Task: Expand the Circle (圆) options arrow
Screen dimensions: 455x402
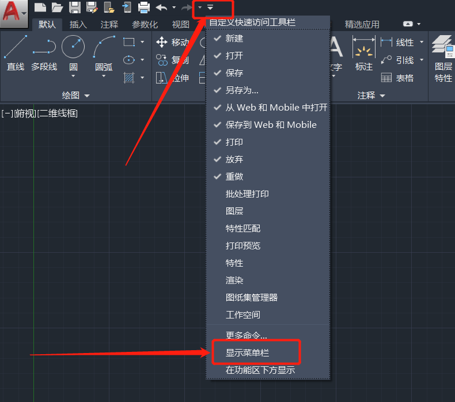Action: click(x=73, y=76)
